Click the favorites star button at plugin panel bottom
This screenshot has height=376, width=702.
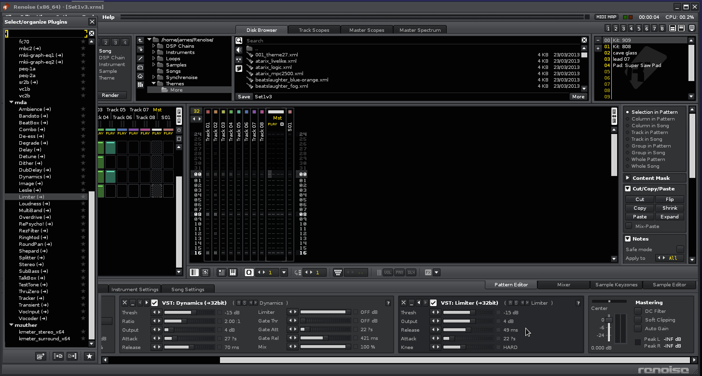(89, 356)
